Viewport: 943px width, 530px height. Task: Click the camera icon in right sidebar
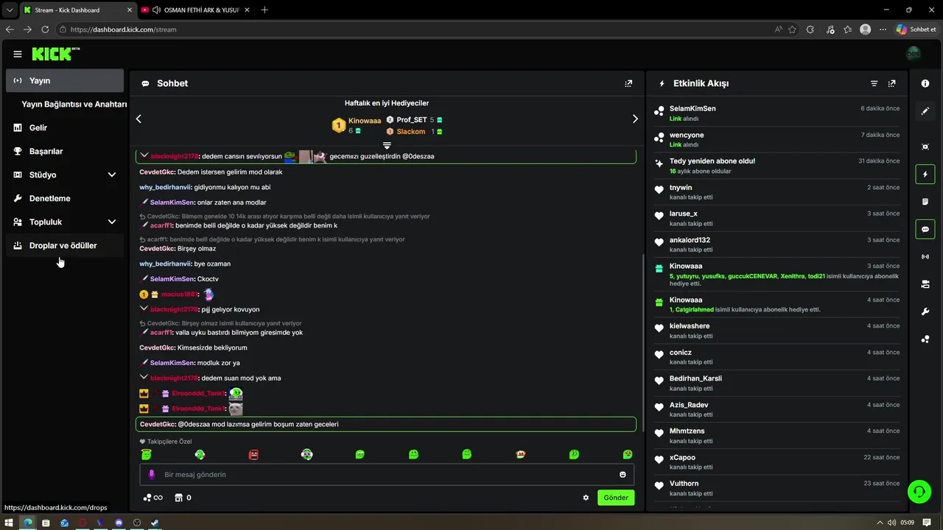click(925, 284)
